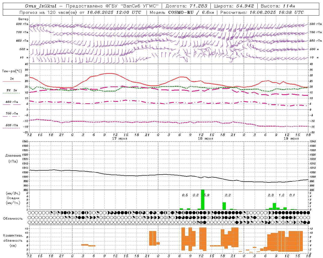Click the tallest green precipitation bar
The width and height of the screenshot is (323, 258).
coord(203,200)
